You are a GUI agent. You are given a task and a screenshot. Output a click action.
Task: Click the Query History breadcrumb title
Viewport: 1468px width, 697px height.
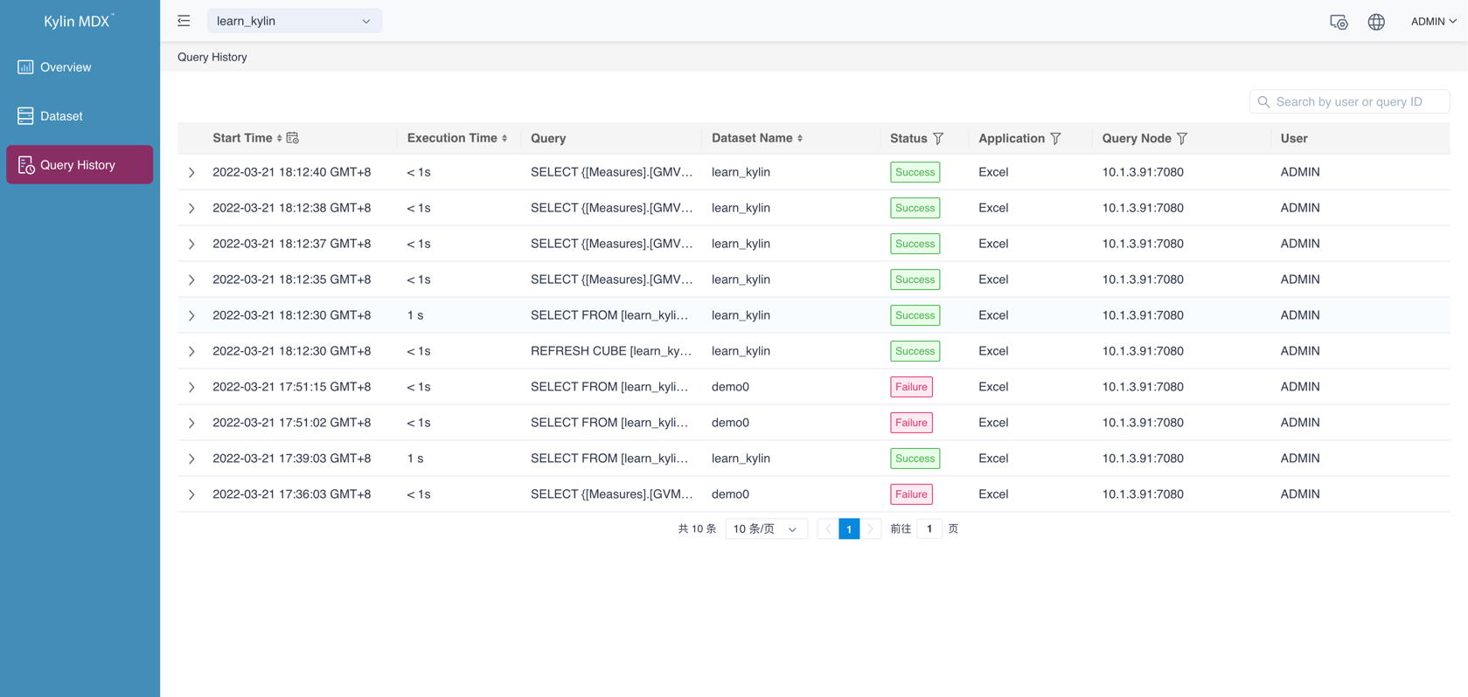[212, 57]
